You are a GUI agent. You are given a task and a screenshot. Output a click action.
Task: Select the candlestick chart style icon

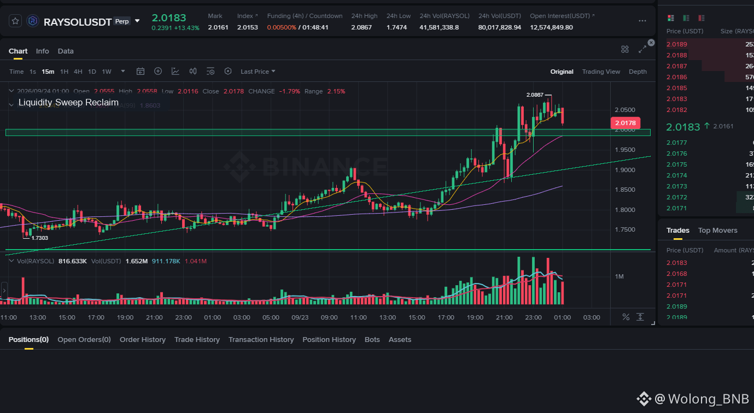[193, 71]
